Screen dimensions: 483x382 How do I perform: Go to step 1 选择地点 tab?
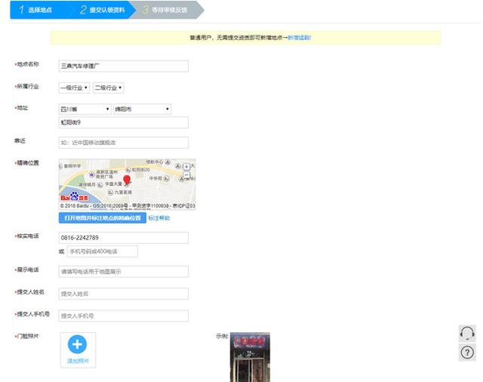(x=41, y=10)
